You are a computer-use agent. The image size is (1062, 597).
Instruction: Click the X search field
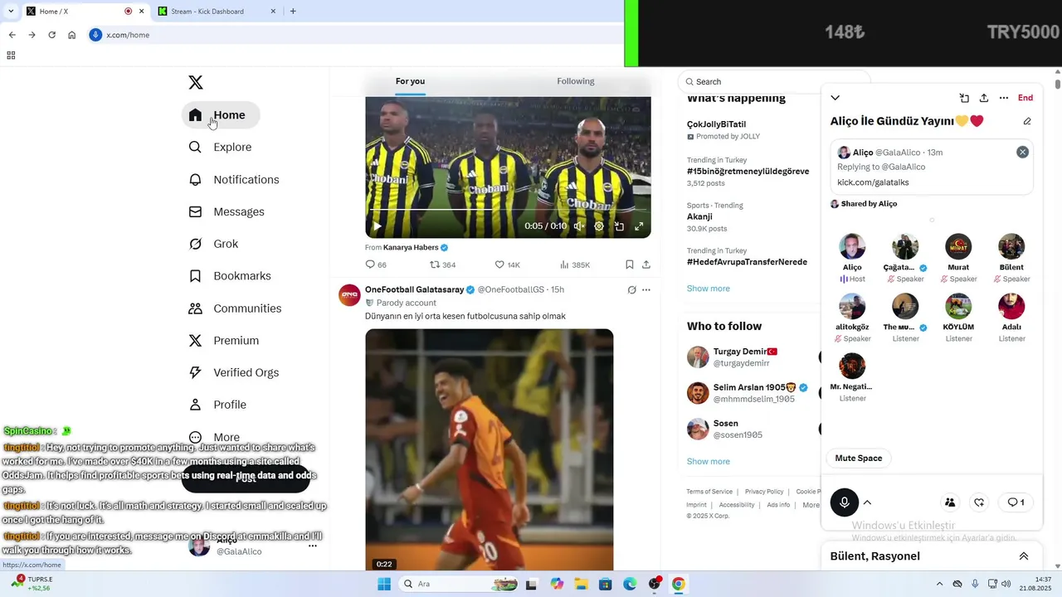[x=773, y=81]
